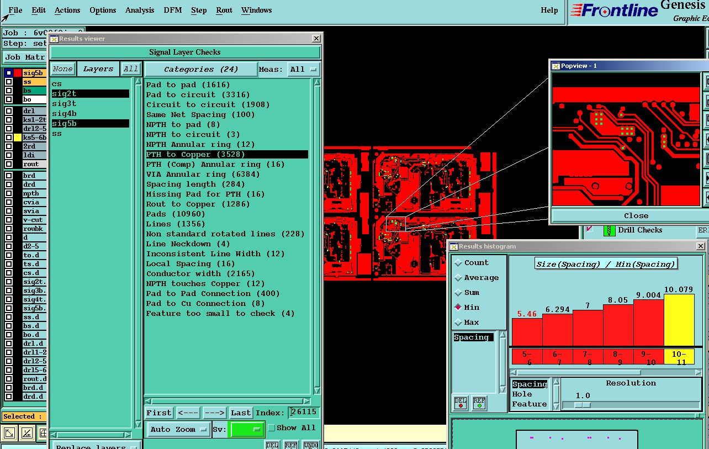Select the Average radio option
Screen dimensions: 709x449
458,278
